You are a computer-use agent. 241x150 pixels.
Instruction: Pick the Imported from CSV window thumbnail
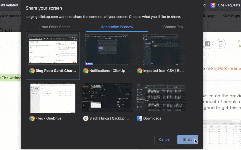[161, 50]
